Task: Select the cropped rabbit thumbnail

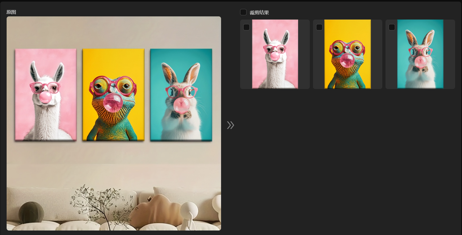Action: click(420, 54)
